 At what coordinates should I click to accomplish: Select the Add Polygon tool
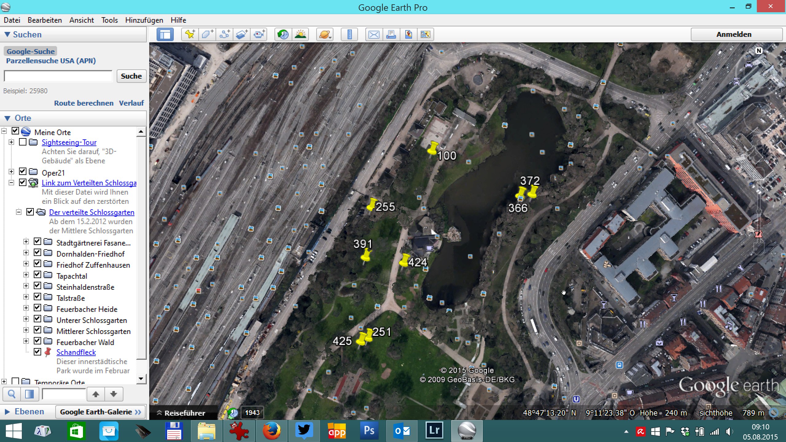(x=207, y=34)
